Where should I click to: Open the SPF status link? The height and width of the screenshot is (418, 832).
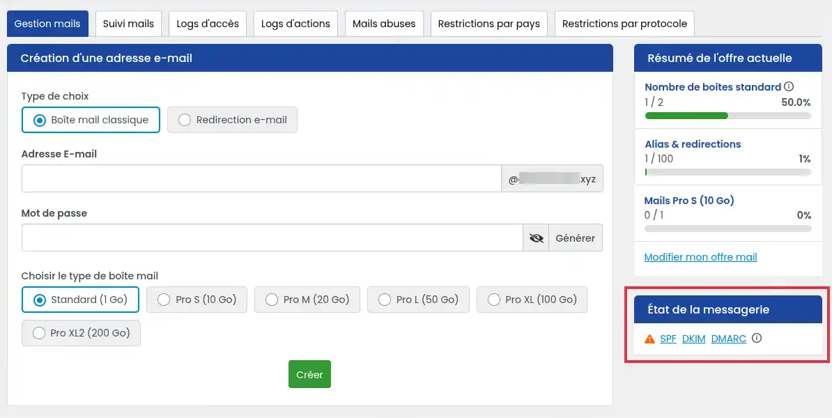(x=668, y=339)
